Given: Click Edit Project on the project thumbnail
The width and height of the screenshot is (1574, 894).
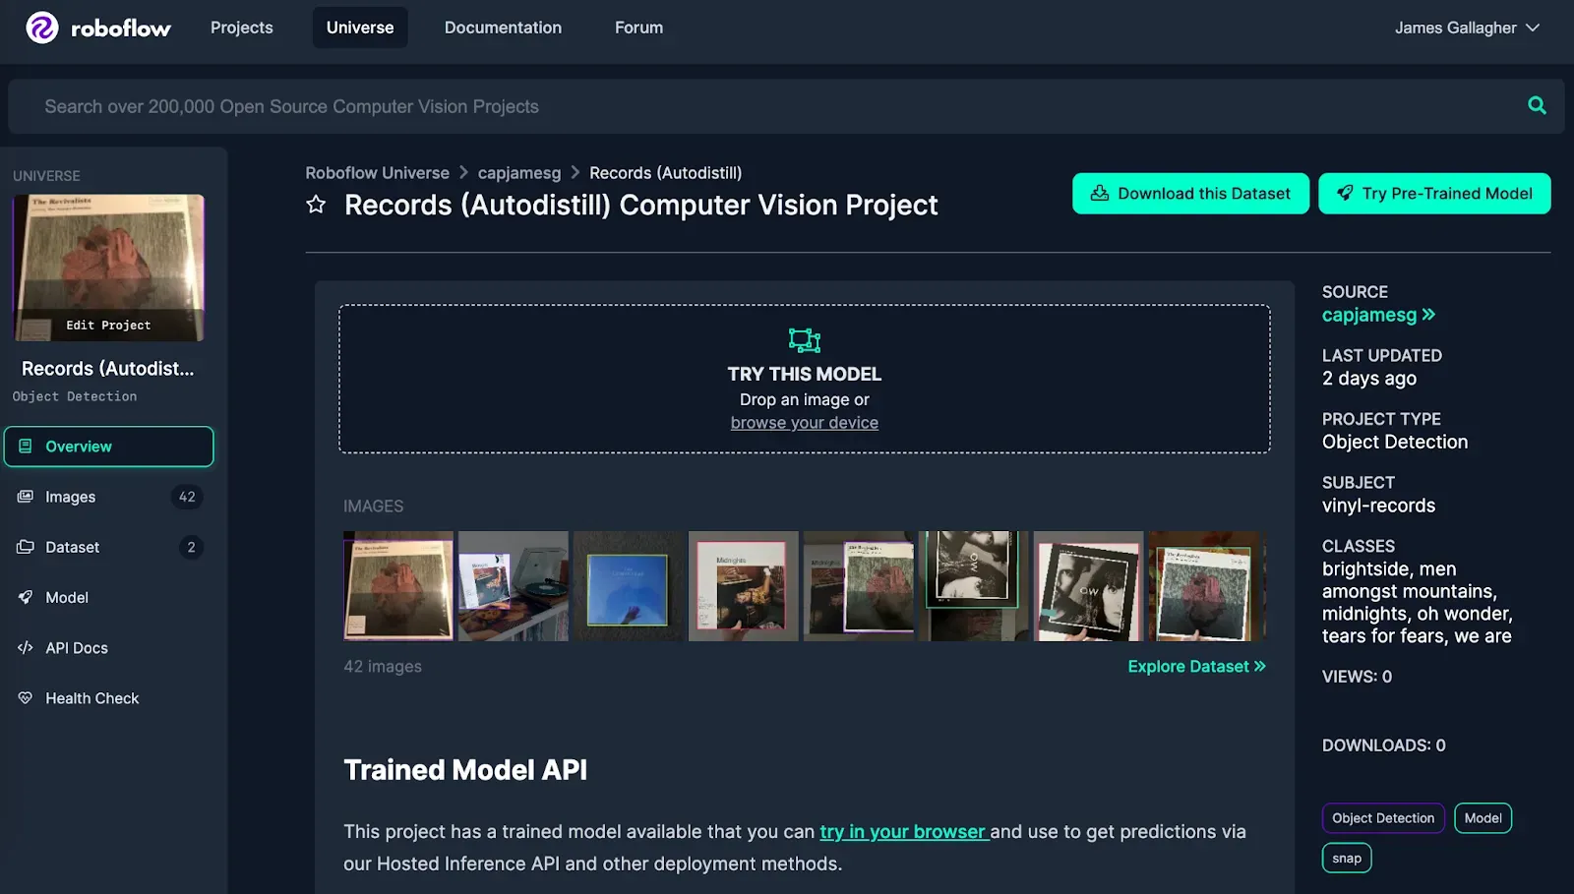Looking at the screenshot, I should pyautogui.click(x=108, y=325).
